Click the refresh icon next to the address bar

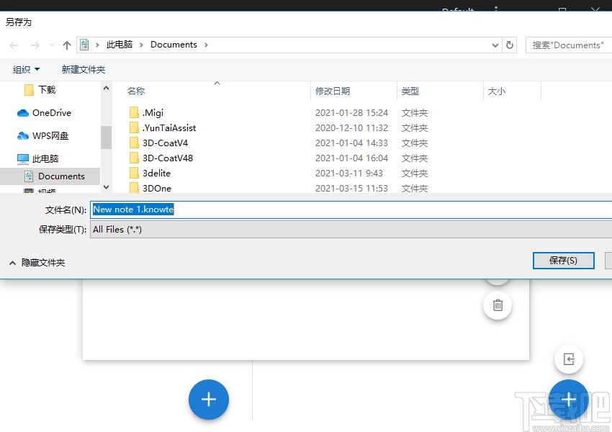(510, 45)
